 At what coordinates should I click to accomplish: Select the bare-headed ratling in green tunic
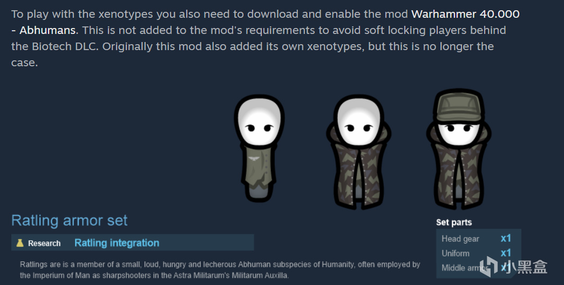pos(259,148)
